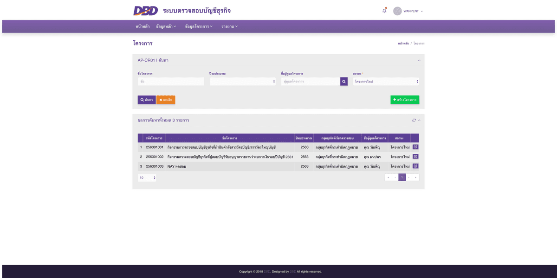Go to previous page of results
The image size is (557, 278).
tap(395, 177)
